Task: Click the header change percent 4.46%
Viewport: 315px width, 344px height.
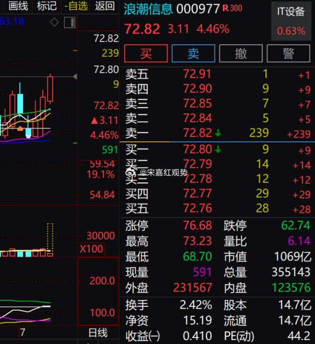Action: point(213,29)
